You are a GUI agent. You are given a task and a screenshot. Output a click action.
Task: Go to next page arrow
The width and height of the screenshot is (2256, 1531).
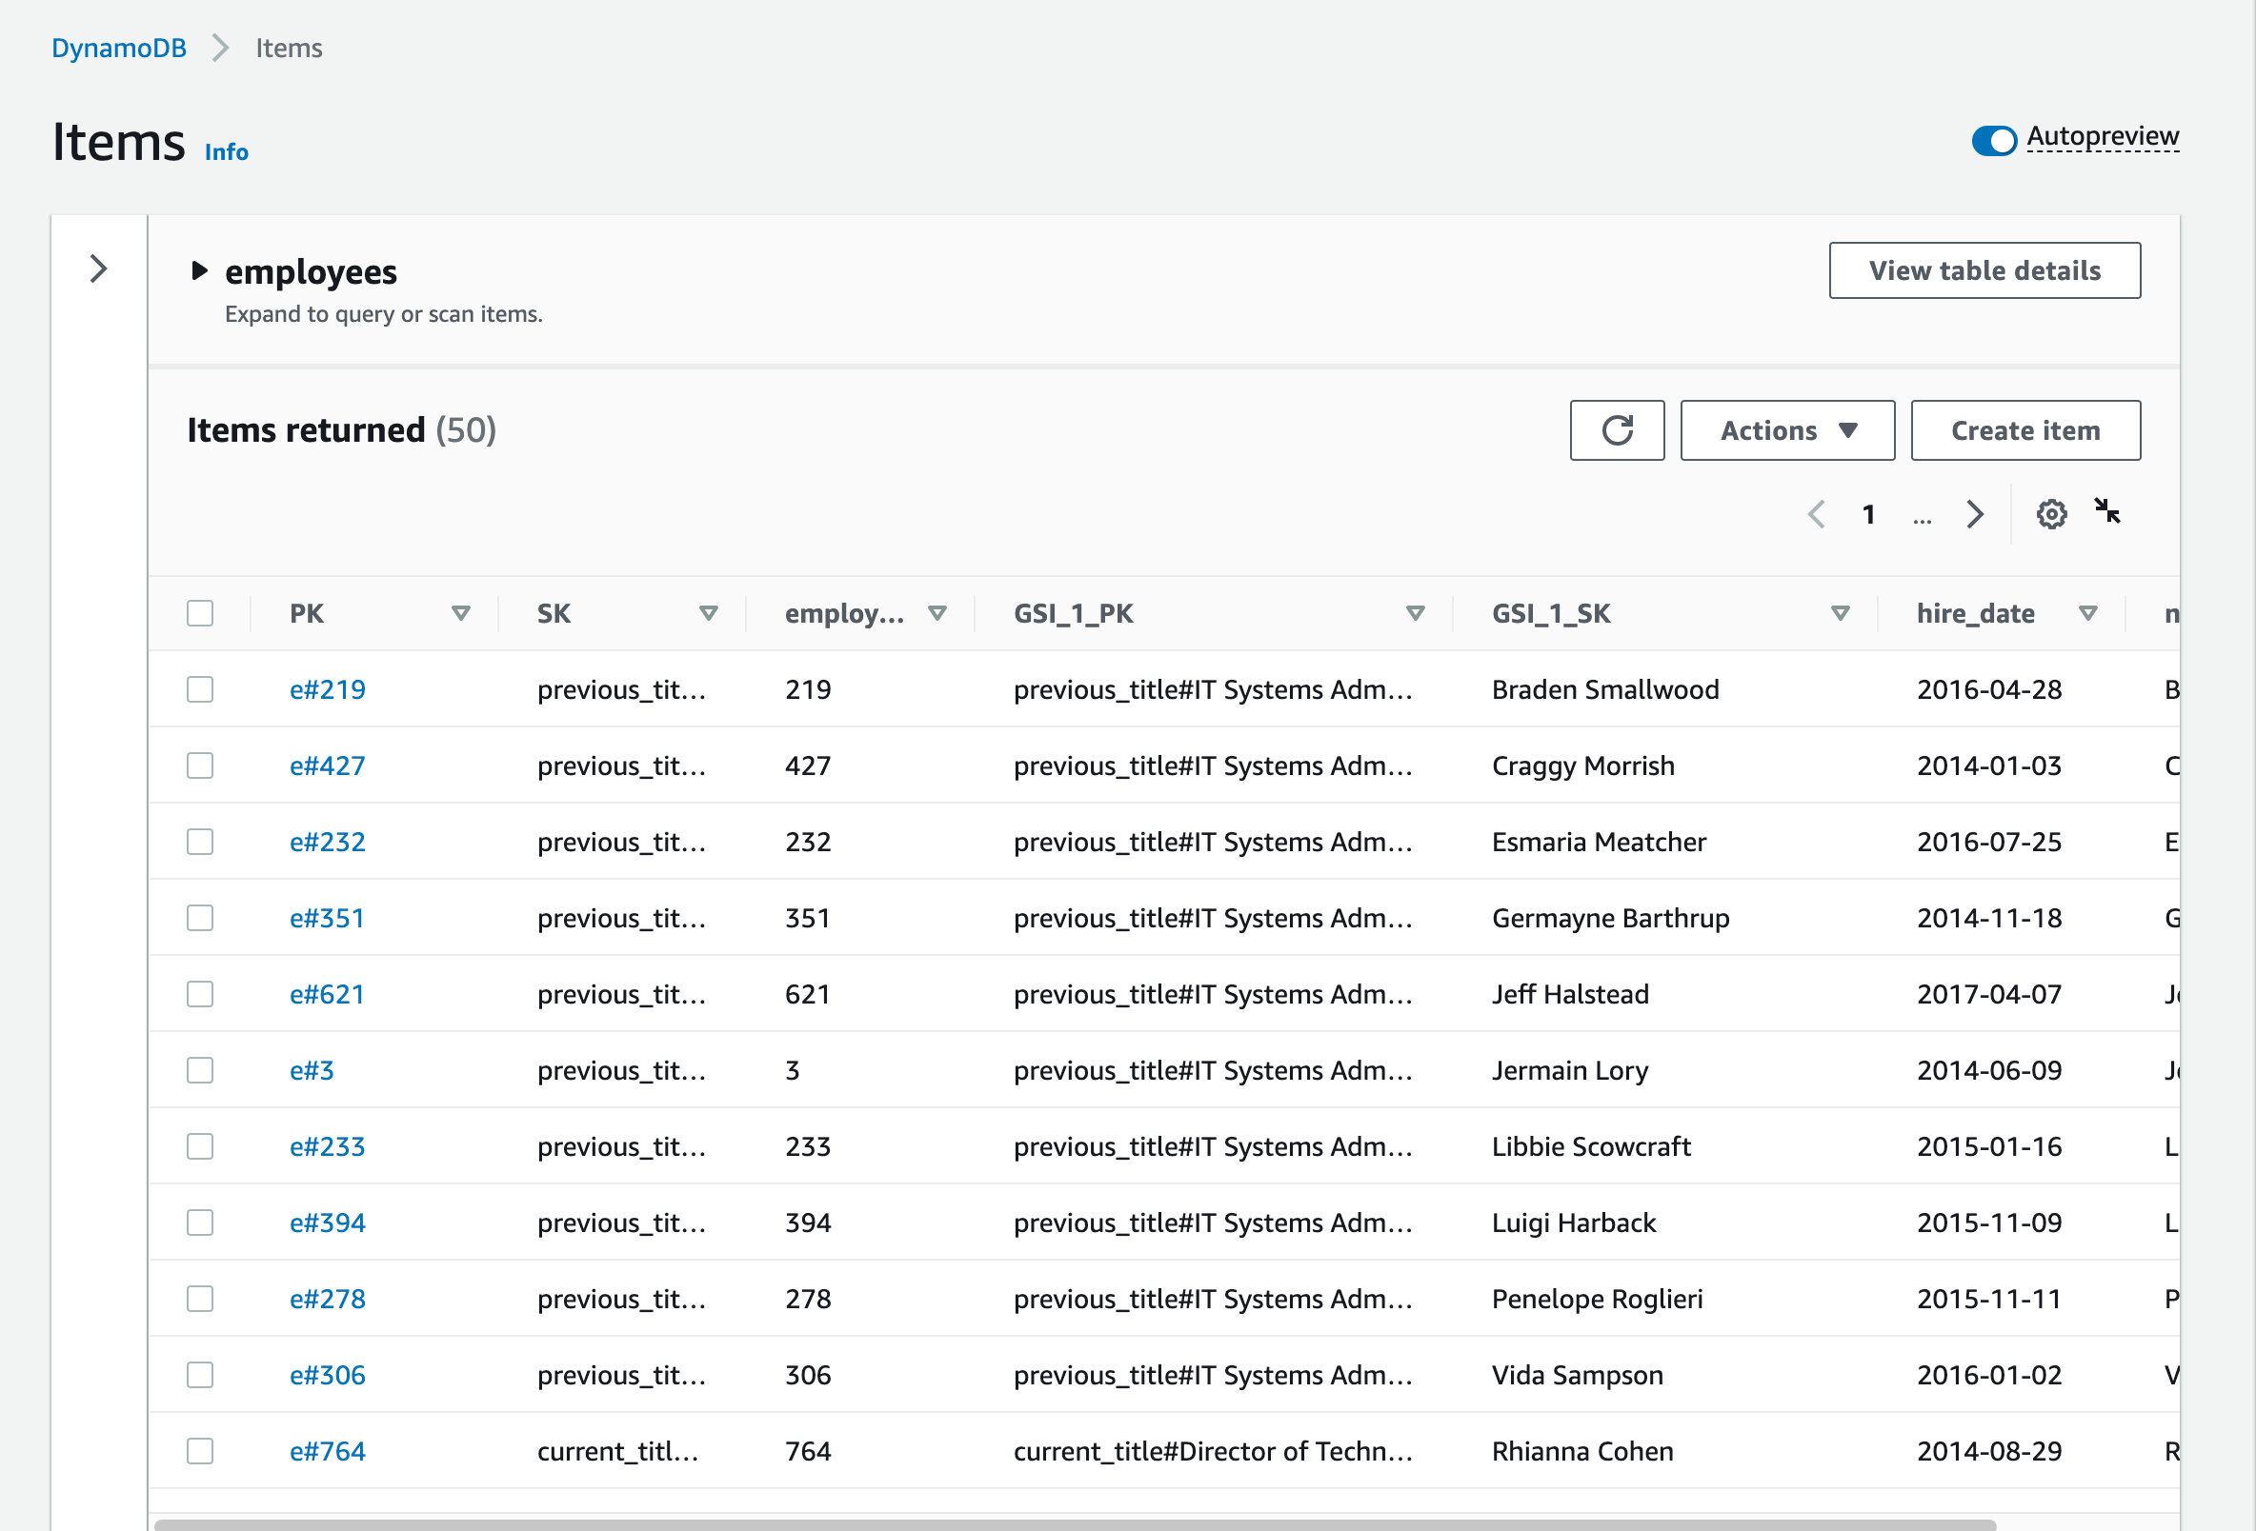[1973, 513]
